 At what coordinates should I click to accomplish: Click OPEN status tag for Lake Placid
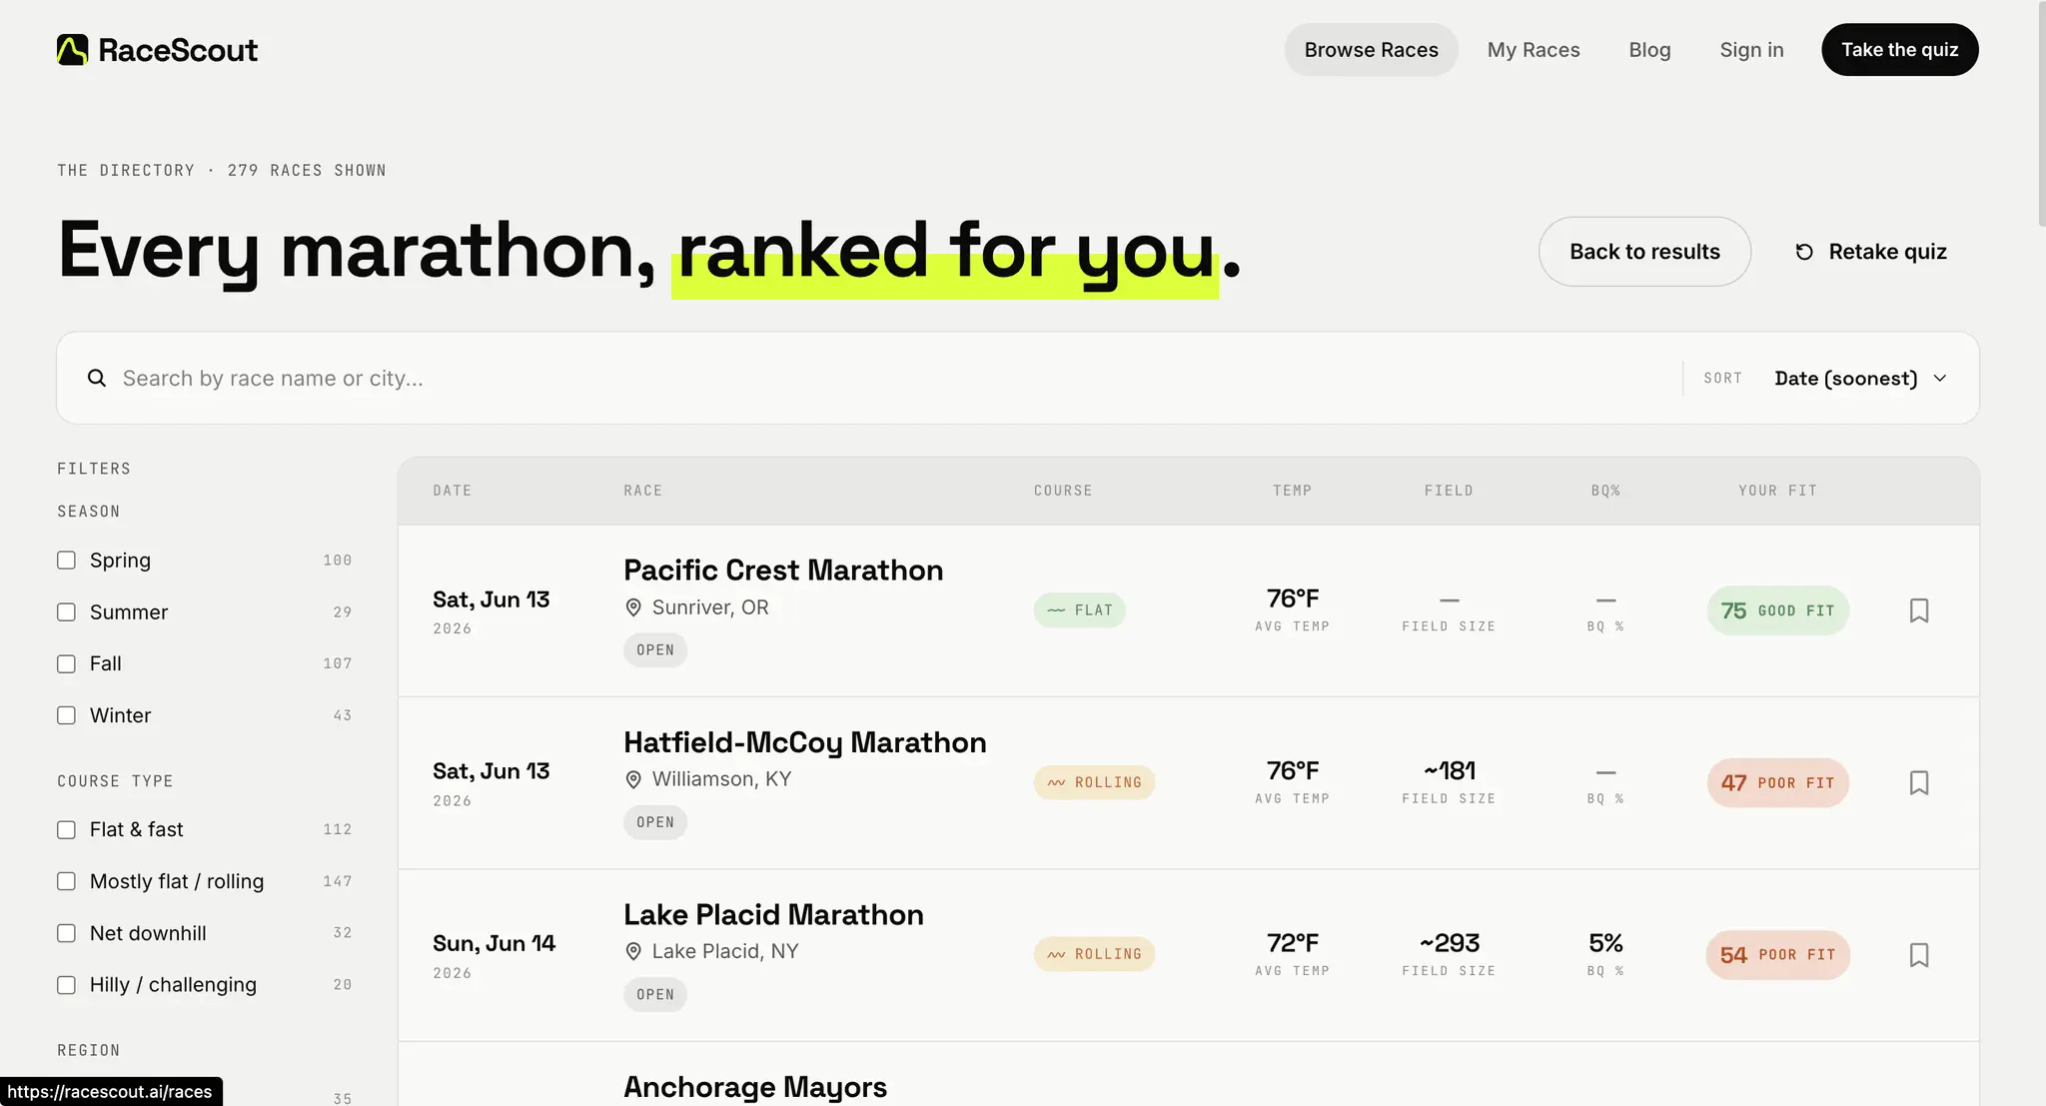[x=655, y=994]
